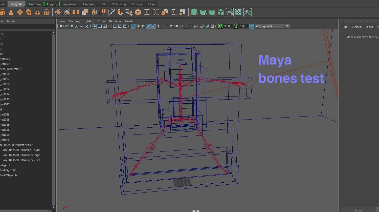Create a polygon torus from the shelf
Viewport: 379px width, 212px height.
[29, 12]
